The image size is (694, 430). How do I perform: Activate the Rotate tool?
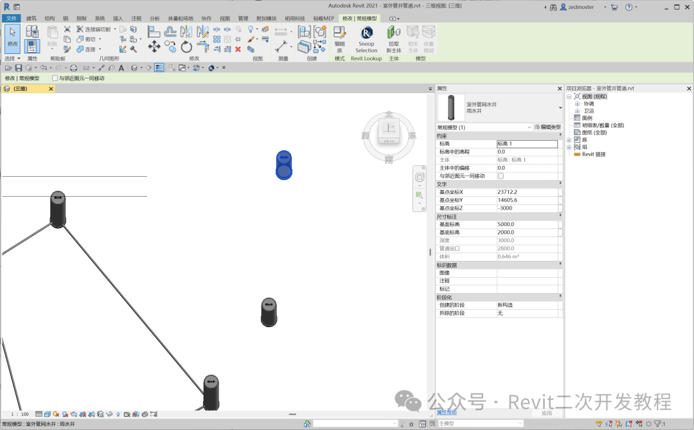(x=186, y=46)
